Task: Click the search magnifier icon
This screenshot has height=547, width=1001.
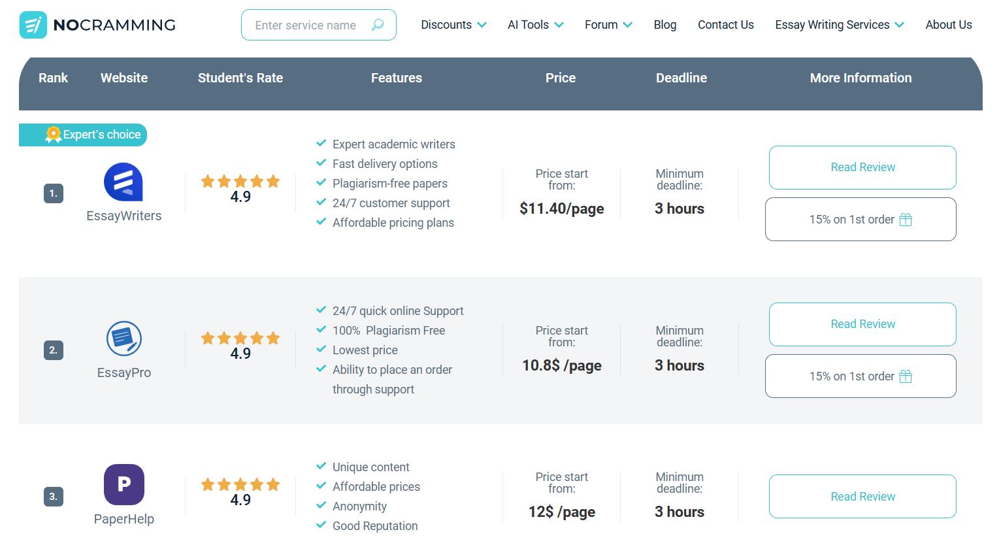Action: tap(378, 25)
